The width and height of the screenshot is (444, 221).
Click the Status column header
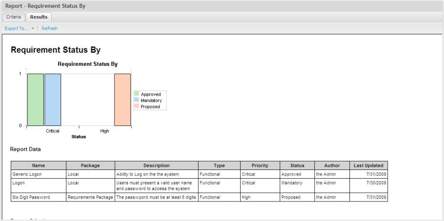[297, 166]
